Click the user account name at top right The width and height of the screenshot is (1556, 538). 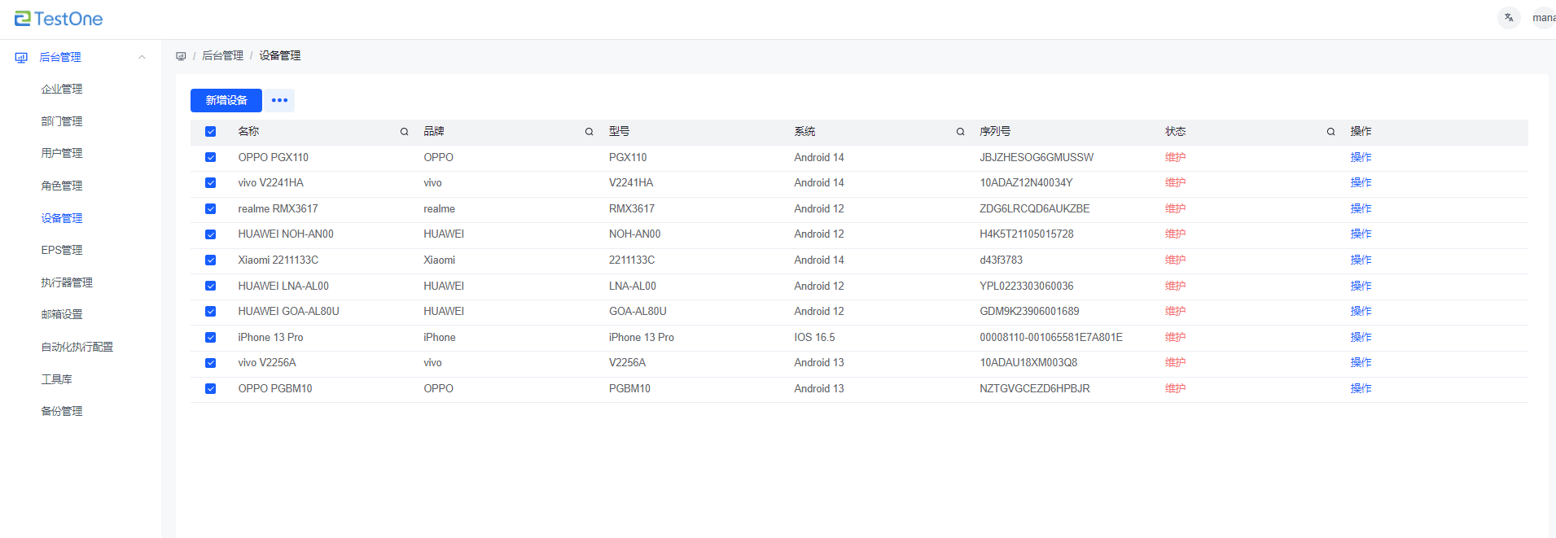[1544, 18]
